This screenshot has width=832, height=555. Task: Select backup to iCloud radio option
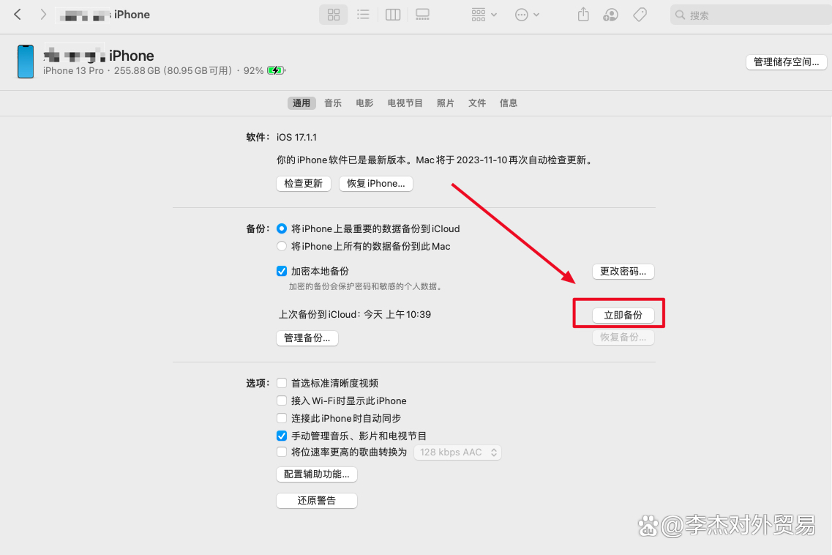[282, 229]
